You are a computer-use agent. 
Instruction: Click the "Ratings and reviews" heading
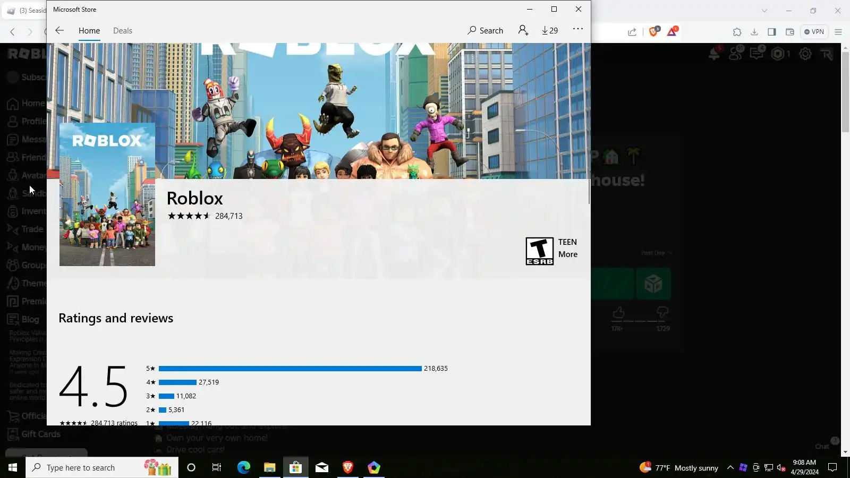point(116,318)
